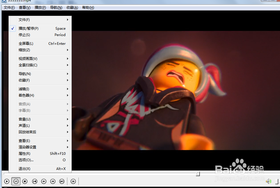The image size is (280, 188).
Task: Expand the 回放结束后 submenu
Action: (40, 132)
